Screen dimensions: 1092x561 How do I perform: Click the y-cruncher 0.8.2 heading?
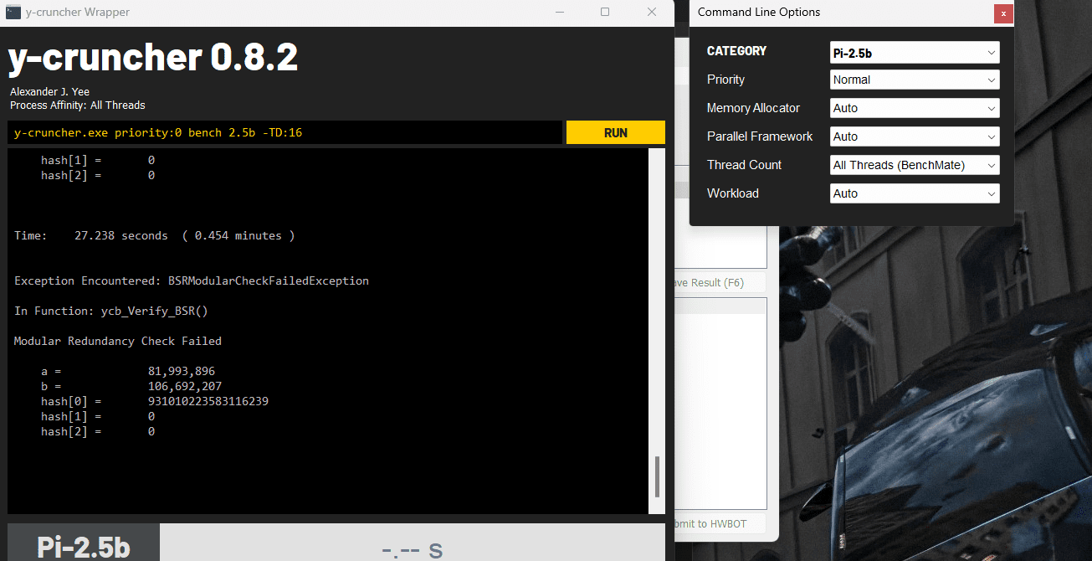coord(153,58)
